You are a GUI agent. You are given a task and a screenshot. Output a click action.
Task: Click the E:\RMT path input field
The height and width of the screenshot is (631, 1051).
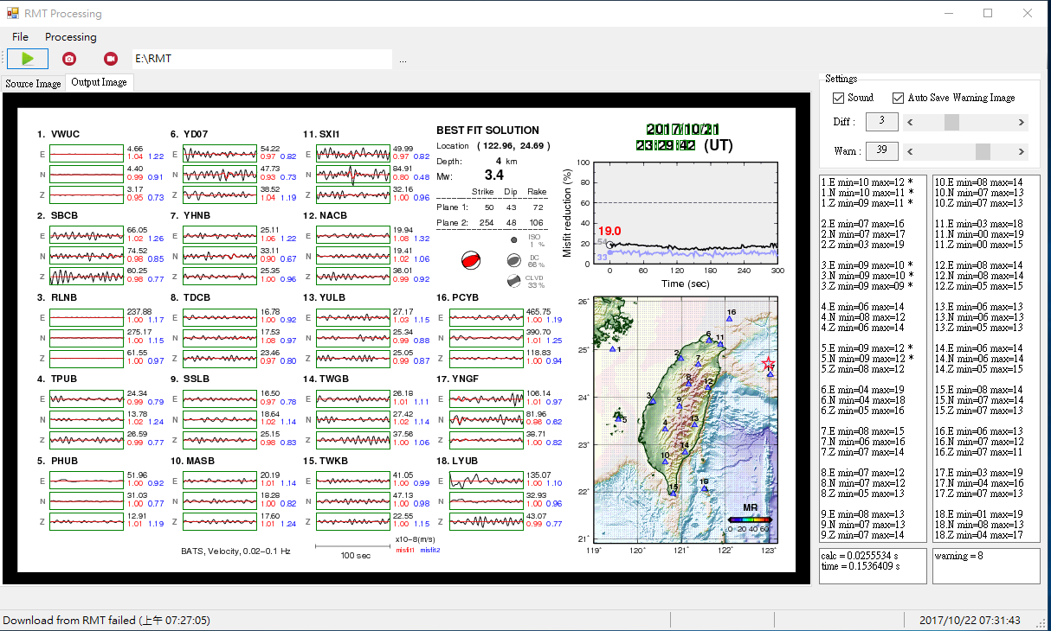261,59
